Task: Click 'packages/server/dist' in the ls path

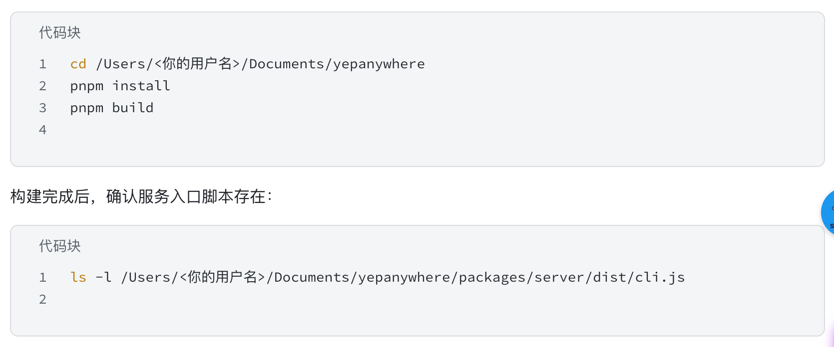Action: tap(542, 277)
